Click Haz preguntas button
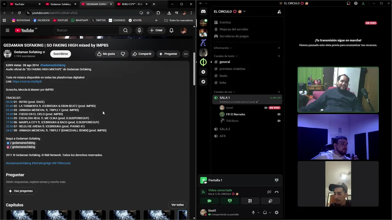Image resolution: width=392 pixels, height=220 pixels. (x=21, y=191)
